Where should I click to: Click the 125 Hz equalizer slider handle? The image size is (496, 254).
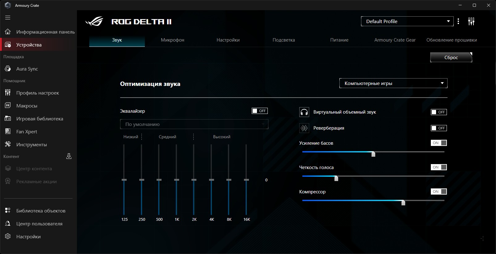pyautogui.click(x=124, y=180)
